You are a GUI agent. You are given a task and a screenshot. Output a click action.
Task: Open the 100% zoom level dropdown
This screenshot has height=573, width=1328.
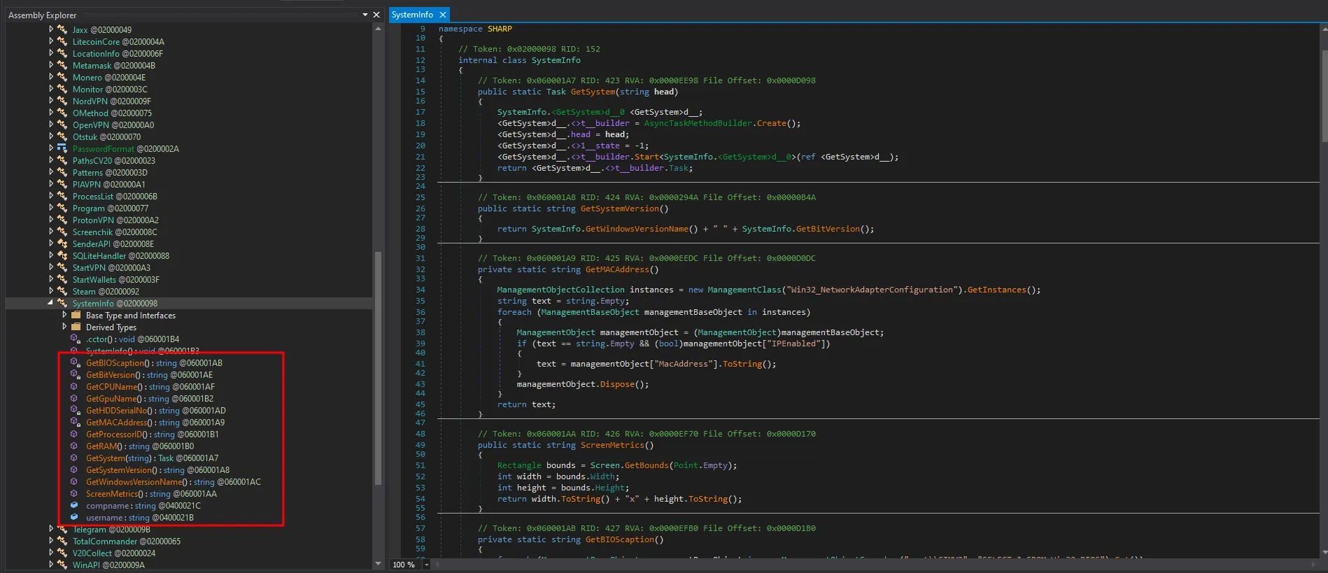click(x=426, y=565)
